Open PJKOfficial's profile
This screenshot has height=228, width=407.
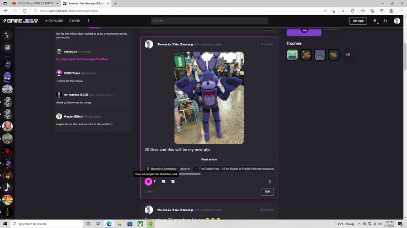pos(71,73)
